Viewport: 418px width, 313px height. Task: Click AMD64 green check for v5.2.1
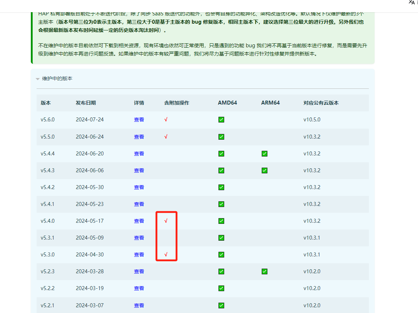221,305
